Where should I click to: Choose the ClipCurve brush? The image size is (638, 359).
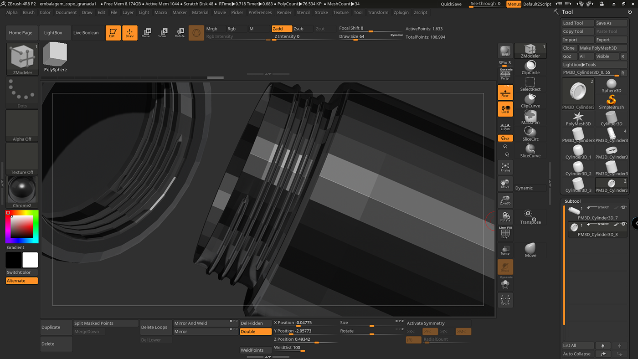click(530, 101)
